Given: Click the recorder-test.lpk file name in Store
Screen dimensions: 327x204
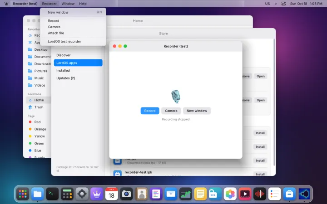Looking at the screenshot, I should (138, 172).
